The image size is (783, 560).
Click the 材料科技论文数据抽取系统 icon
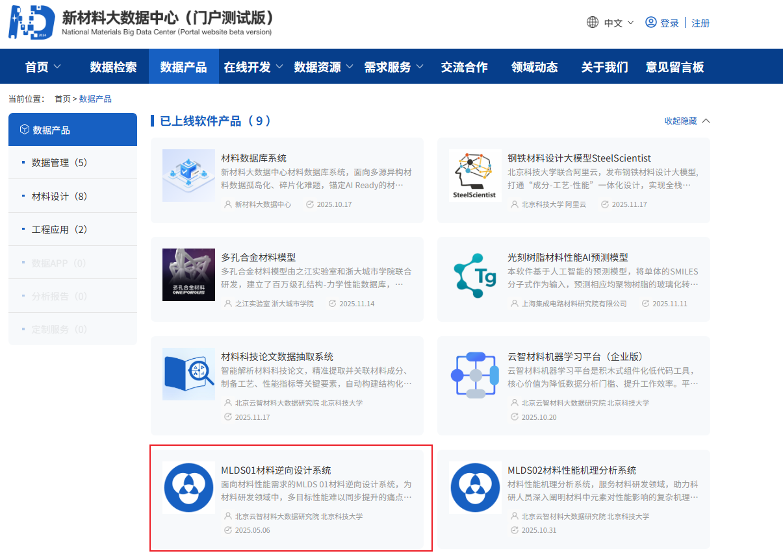(188, 374)
